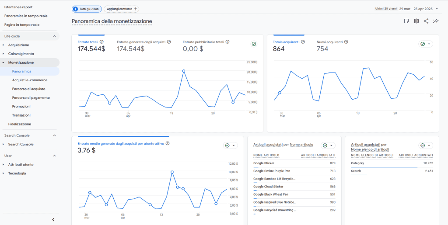Click the green check on revenue card
Viewport: 448px width, 225px height.
(x=254, y=44)
